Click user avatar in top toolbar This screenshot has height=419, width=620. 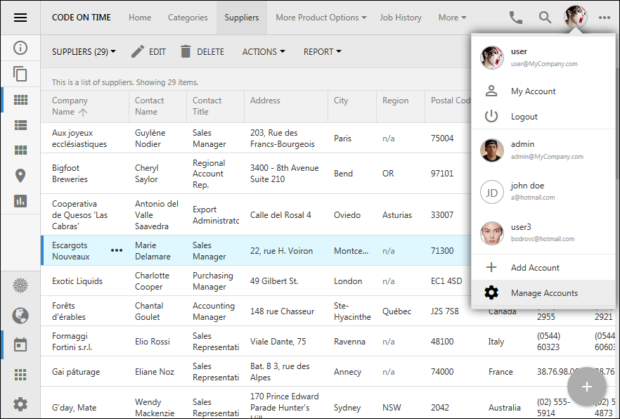pyautogui.click(x=575, y=17)
